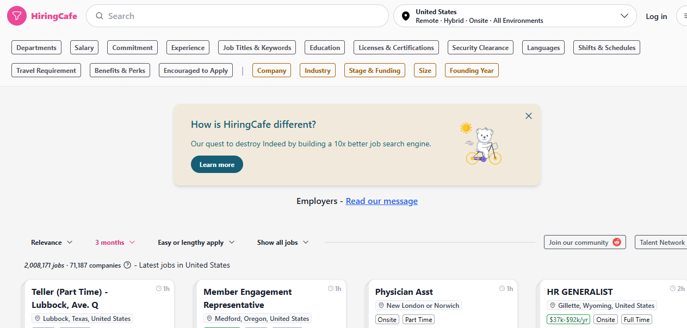Click pin icon beside New London or Norwich
Viewport: 687px width, 328px height.
tap(381, 306)
